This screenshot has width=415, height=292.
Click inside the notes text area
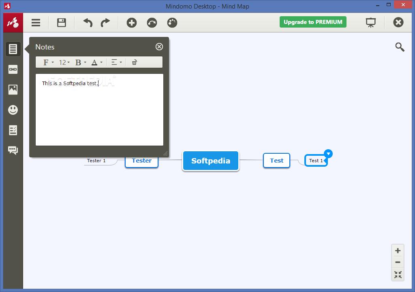tap(100, 109)
